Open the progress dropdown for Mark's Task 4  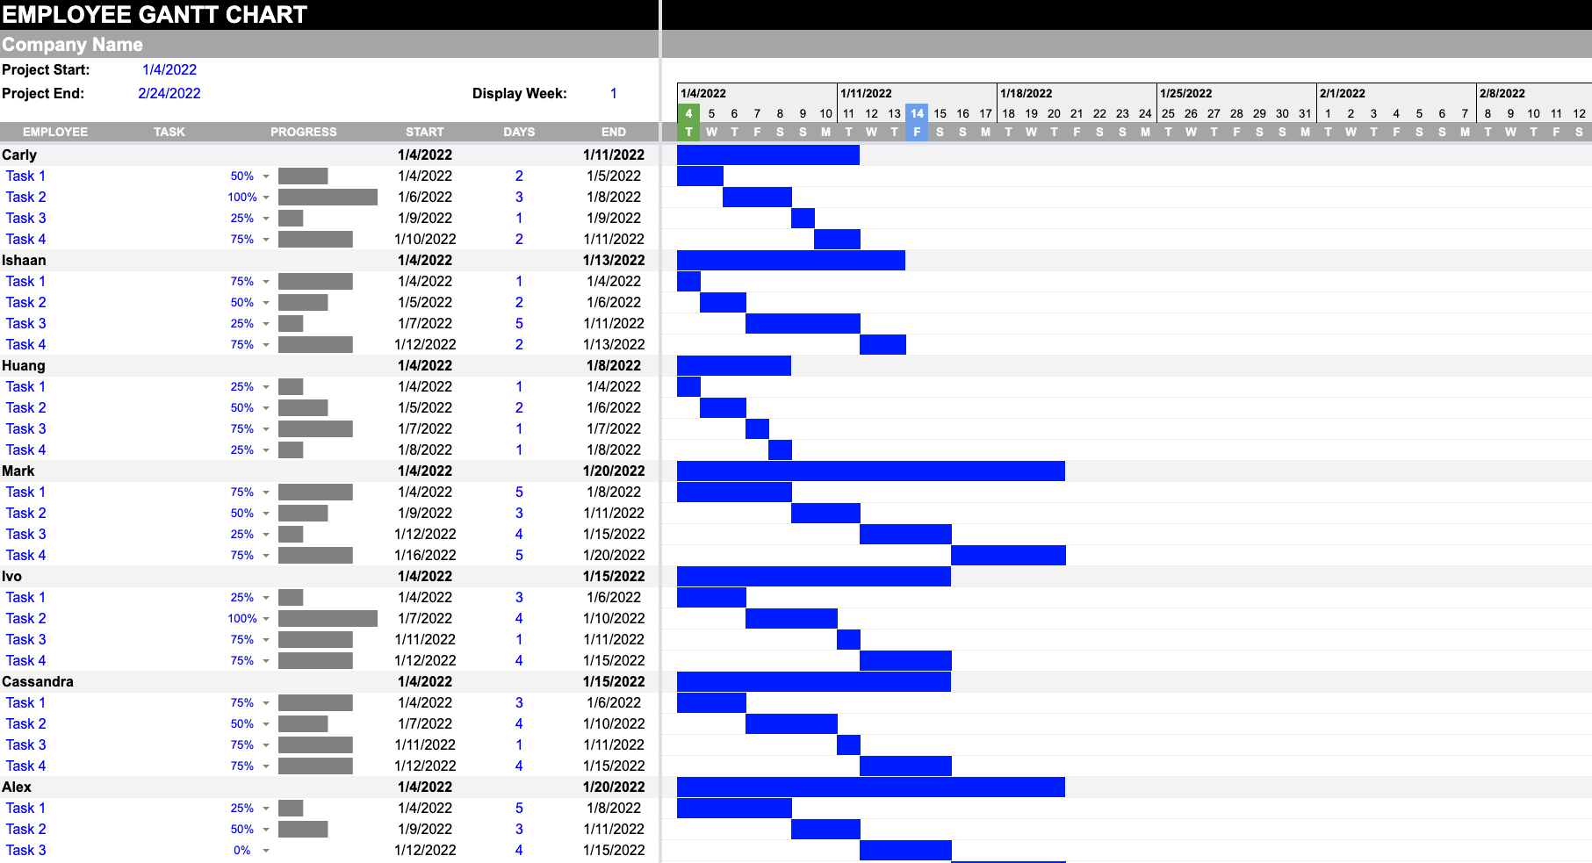266,555
